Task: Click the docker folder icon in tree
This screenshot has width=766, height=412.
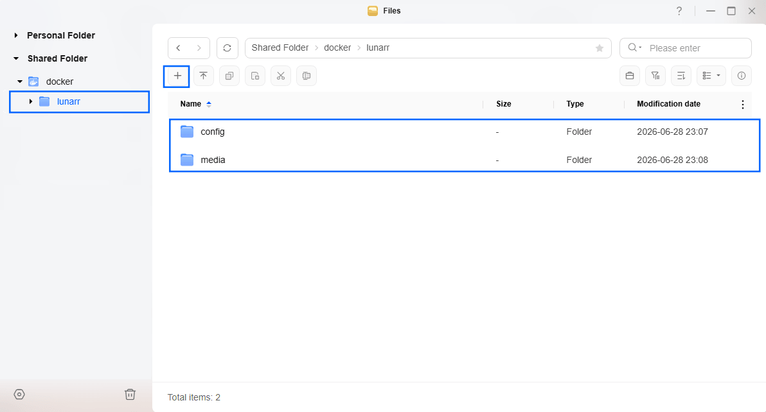Action: (x=33, y=82)
